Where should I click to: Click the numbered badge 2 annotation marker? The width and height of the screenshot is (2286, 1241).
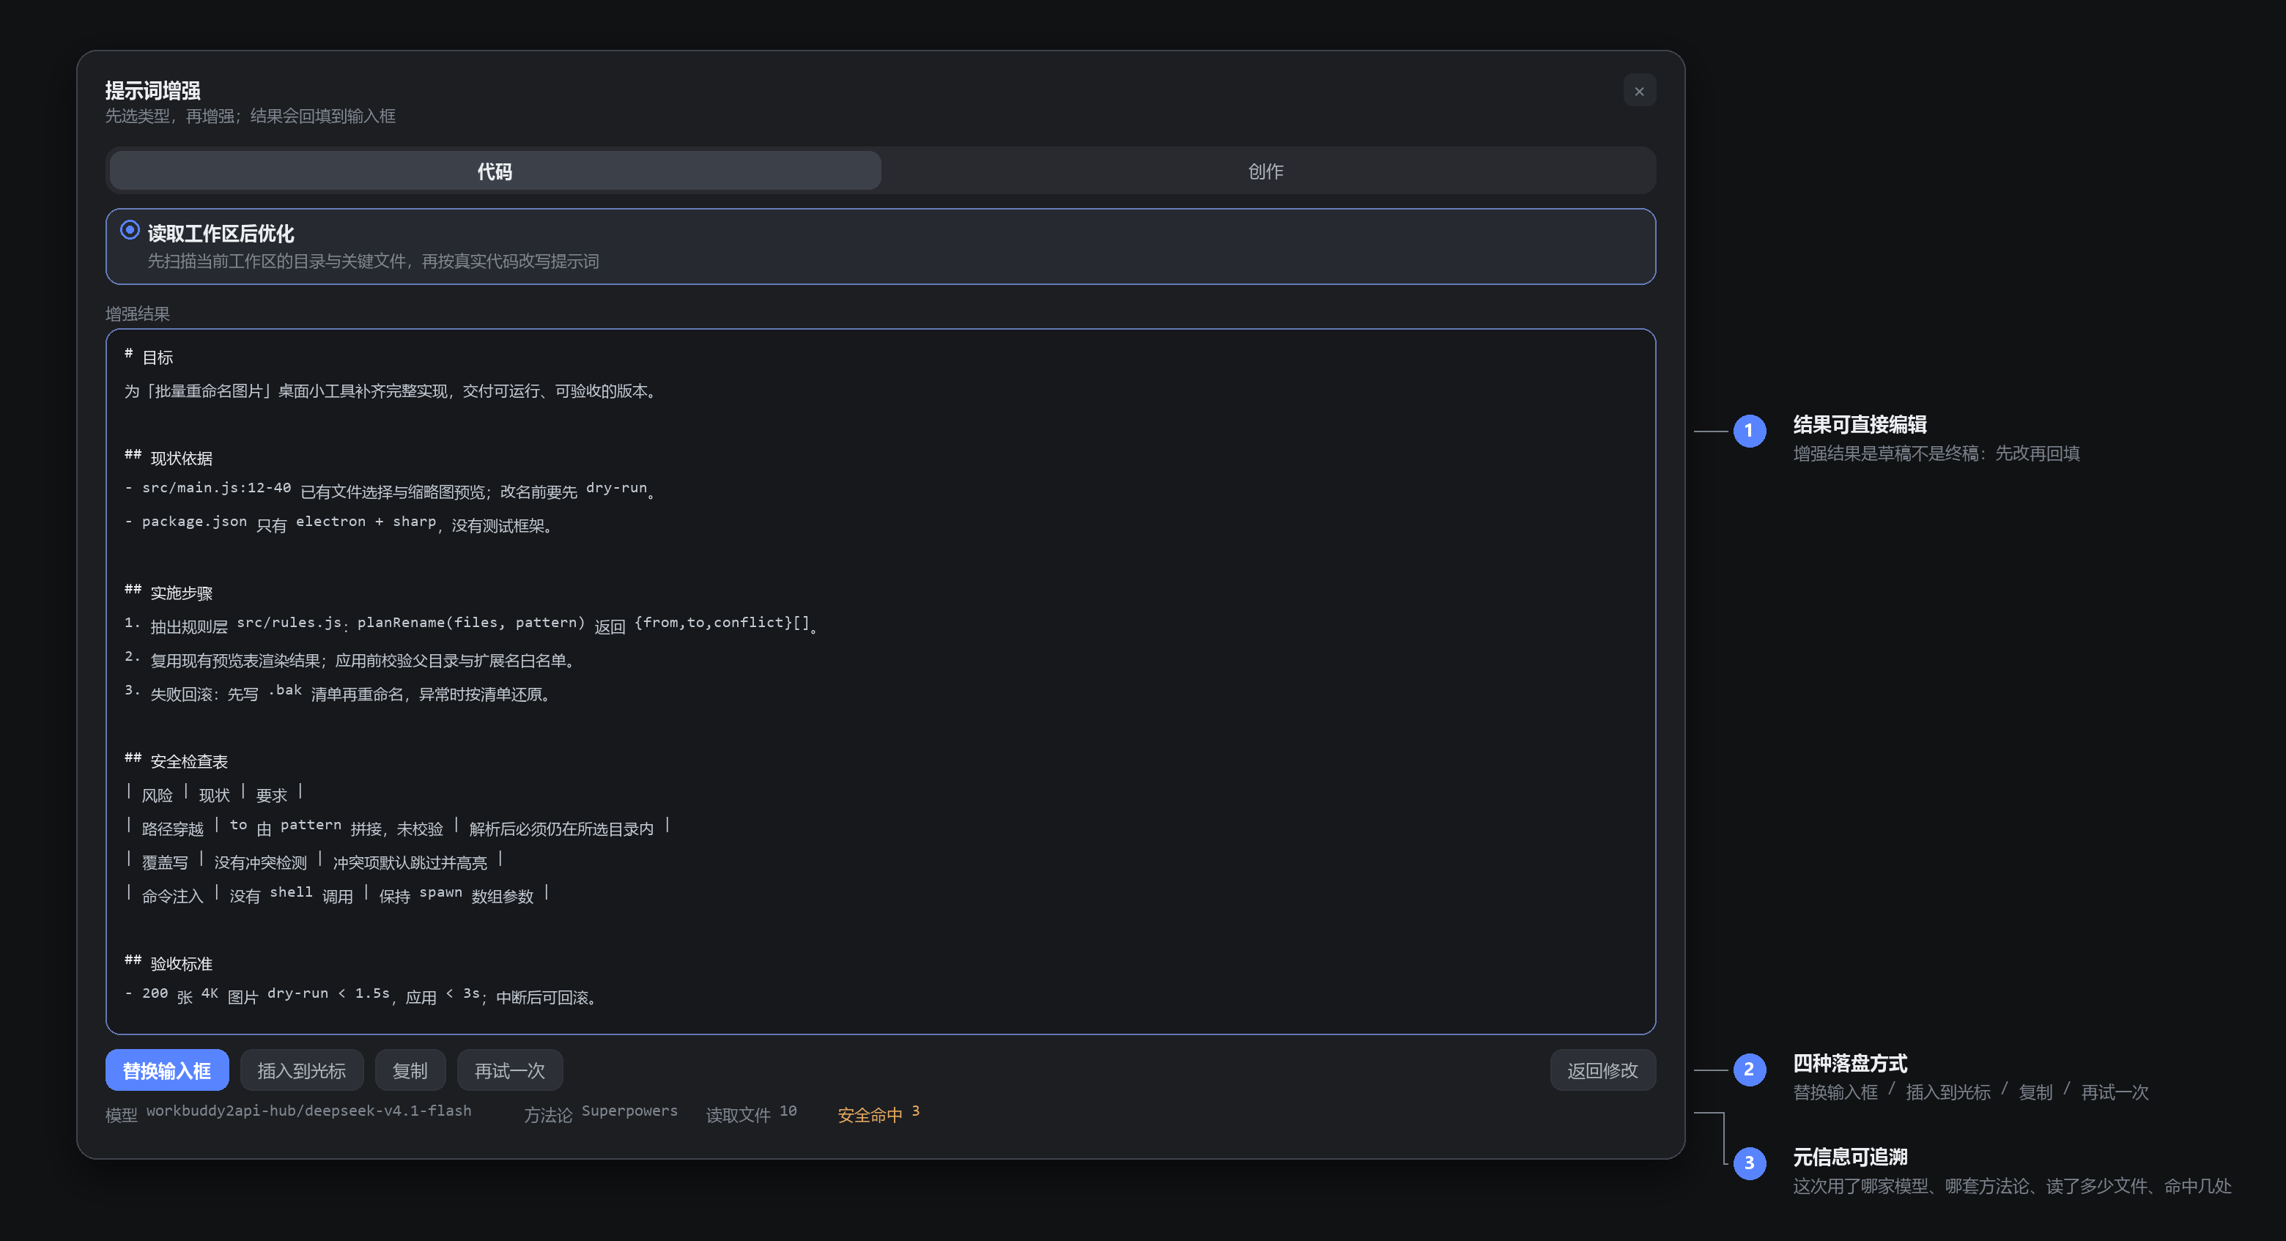pyautogui.click(x=1749, y=1069)
